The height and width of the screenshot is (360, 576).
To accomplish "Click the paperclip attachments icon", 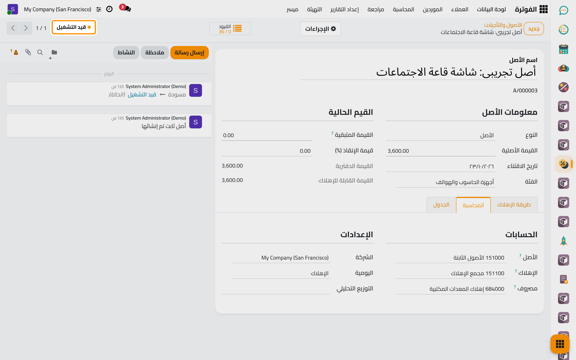I will [28, 52].
